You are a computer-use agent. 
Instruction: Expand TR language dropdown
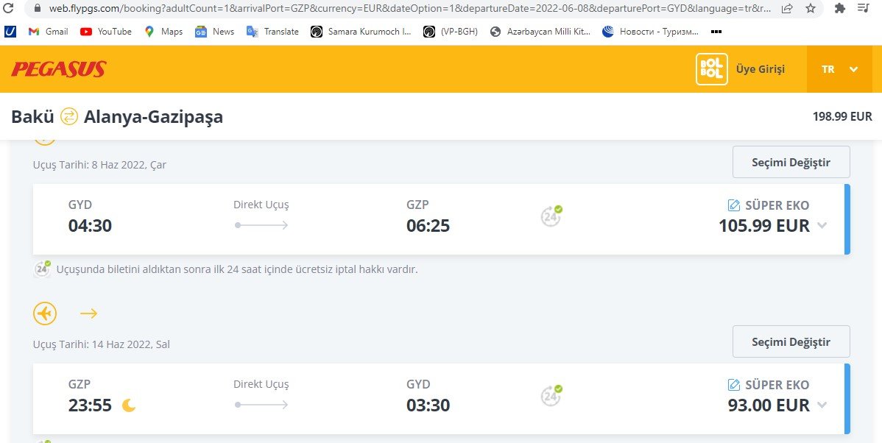839,69
